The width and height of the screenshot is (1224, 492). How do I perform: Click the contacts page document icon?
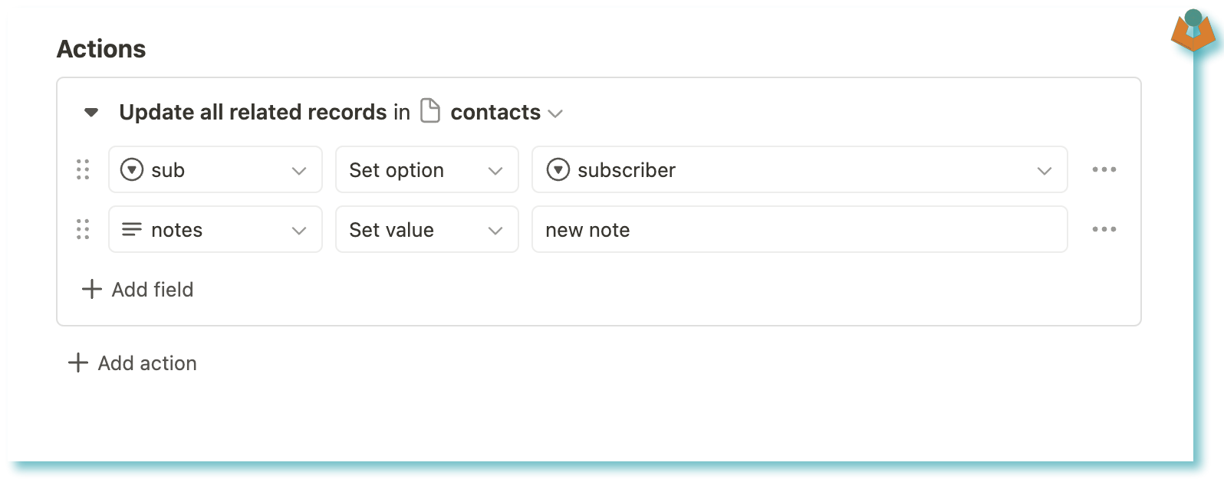pos(431,111)
